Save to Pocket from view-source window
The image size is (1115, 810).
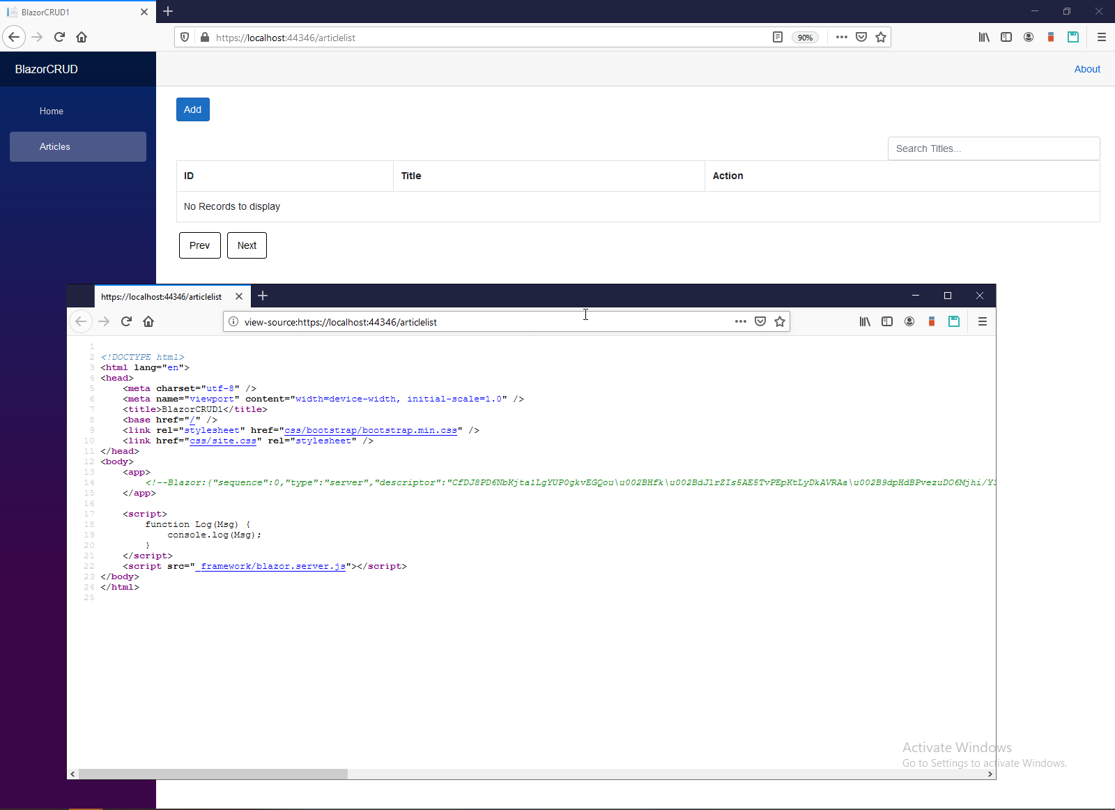(760, 321)
